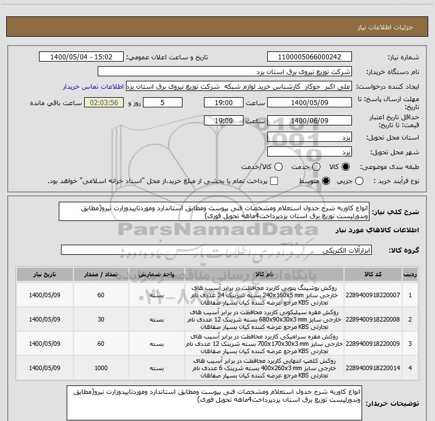Click item code 2289400918220014
The height and width of the screenshot is (421, 435).
tap(373, 368)
